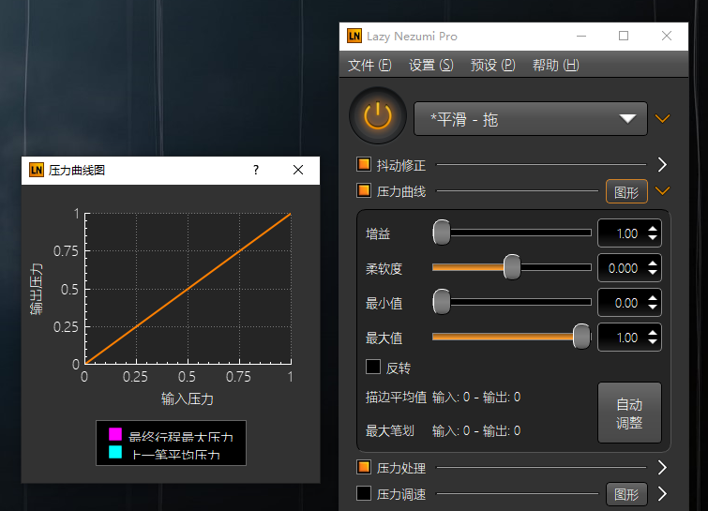The image size is (708, 511).
Task: Increase 最小值 with up arrow
Action: [x=653, y=298]
